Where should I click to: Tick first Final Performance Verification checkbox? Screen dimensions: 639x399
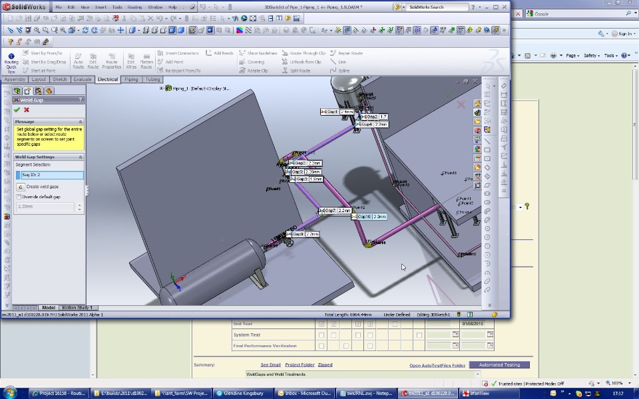(x=321, y=346)
